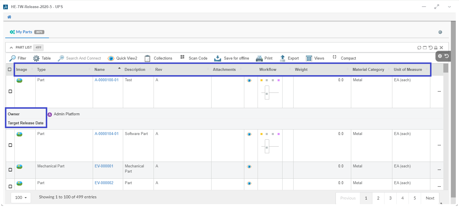The width and height of the screenshot is (459, 207).
Task: Select checkbox for EV-000001 row
Action: click(10, 170)
